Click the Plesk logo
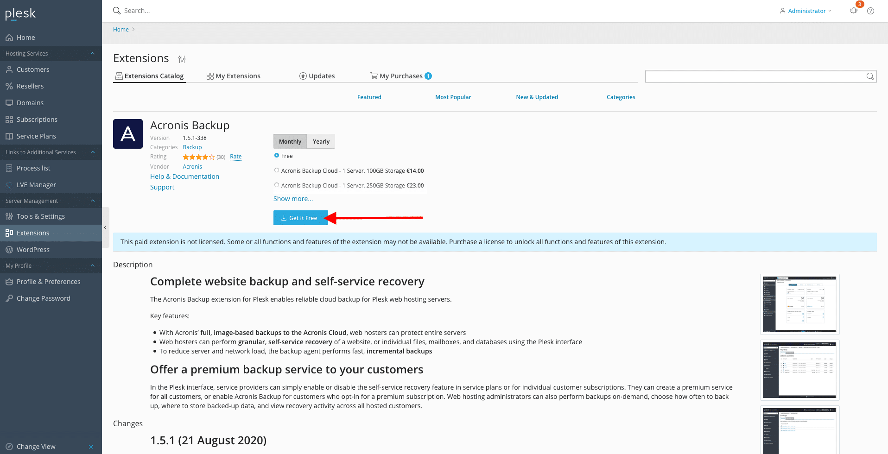888x454 pixels. 20,14
